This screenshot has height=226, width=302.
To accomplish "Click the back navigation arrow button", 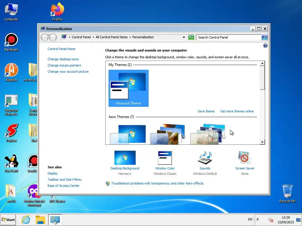I will [45, 37].
